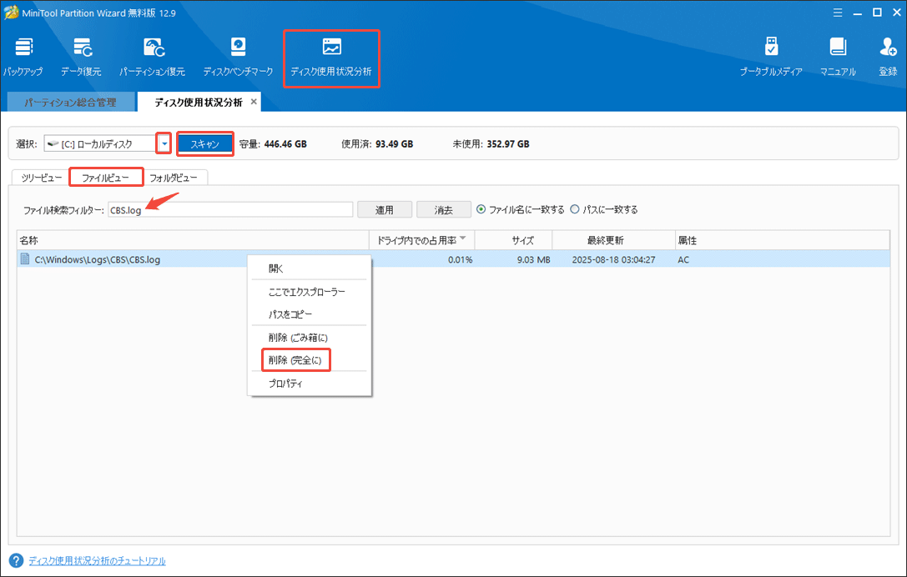This screenshot has height=577, width=907.
Task: Switch to ツリービュー tab
Action: pyautogui.click(x=41, y=178)
